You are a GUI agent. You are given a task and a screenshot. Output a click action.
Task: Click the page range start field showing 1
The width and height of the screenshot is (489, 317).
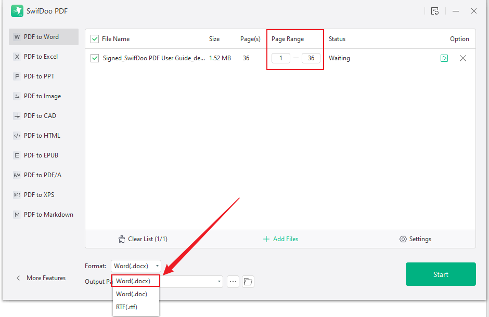(281, 58)
